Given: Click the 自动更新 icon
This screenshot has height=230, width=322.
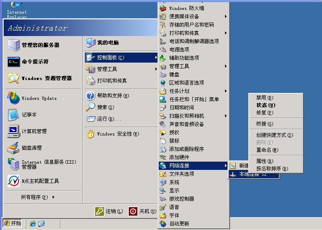Looking at the screenshot, I should click(163, 224).
